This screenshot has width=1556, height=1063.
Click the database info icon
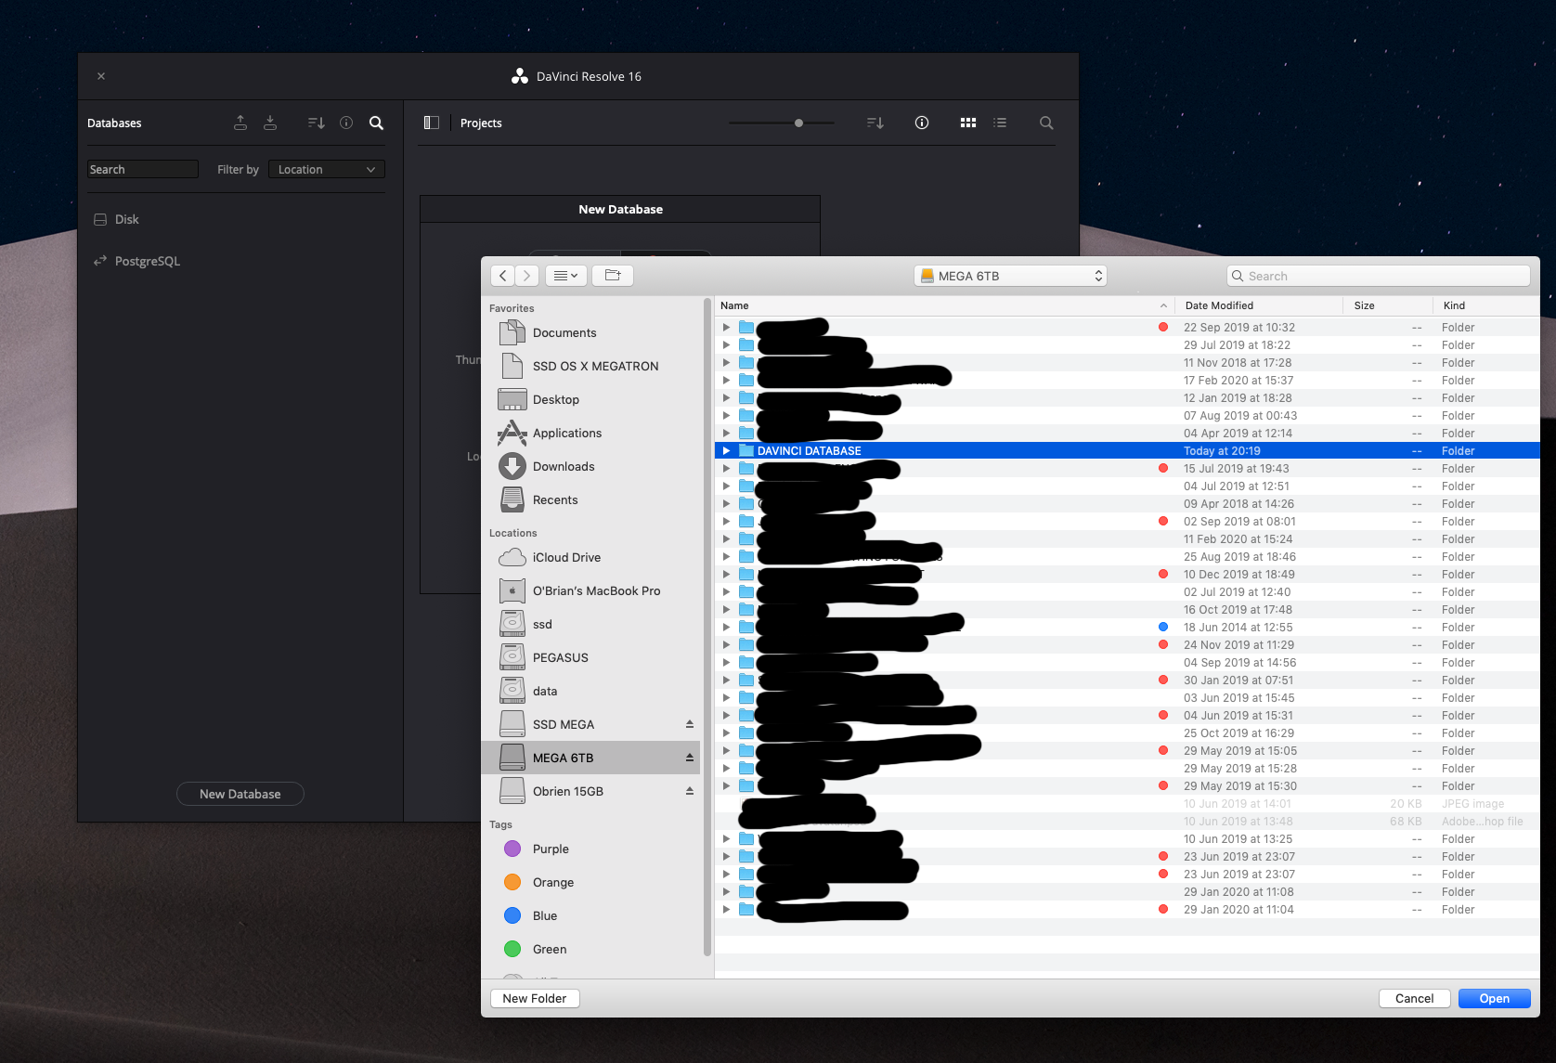(x=346, y=123)
